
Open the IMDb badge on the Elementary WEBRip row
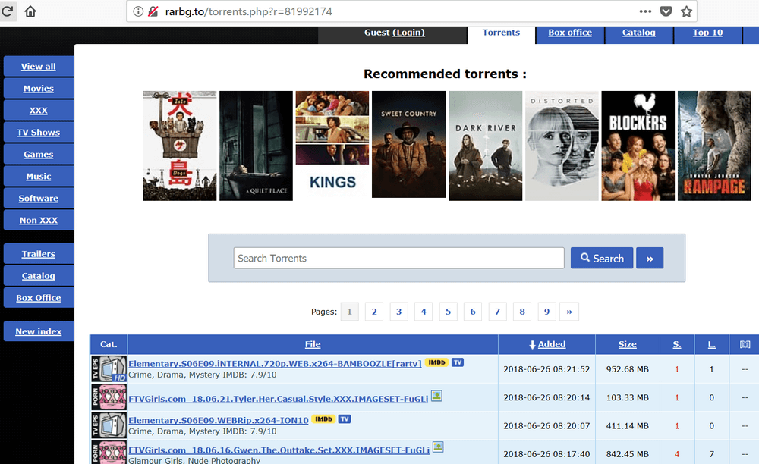[323, 419]
